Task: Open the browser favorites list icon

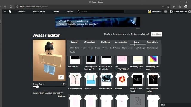Action: click(x=174, y=7)
